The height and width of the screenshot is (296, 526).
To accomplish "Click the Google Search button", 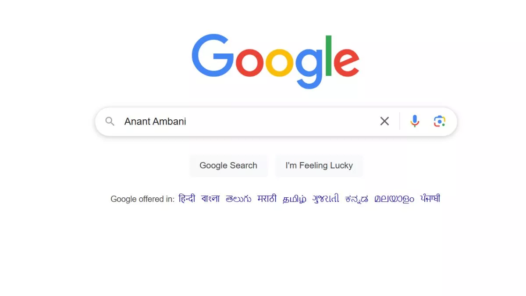I will (x=228, y=165).
